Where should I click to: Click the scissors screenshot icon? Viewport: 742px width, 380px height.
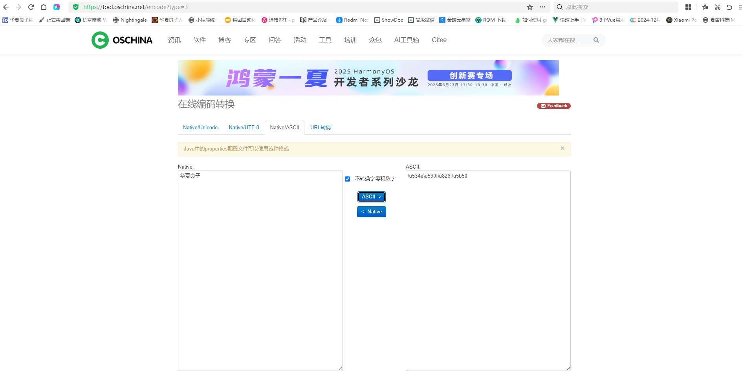[x=717, y=7]
